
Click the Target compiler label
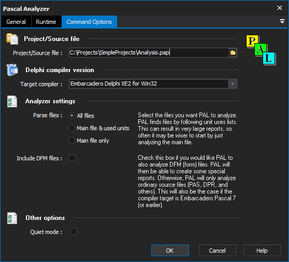click(x=41, y=84)
